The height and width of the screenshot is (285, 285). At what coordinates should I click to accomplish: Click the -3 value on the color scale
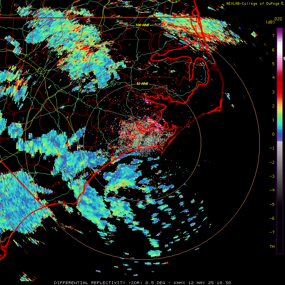tap(272, 176)
